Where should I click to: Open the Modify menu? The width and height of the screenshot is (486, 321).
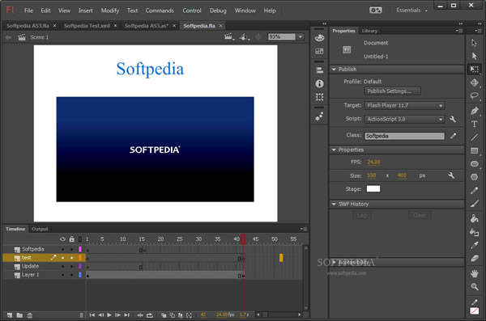pyautogui.click(x=109, y=11)
